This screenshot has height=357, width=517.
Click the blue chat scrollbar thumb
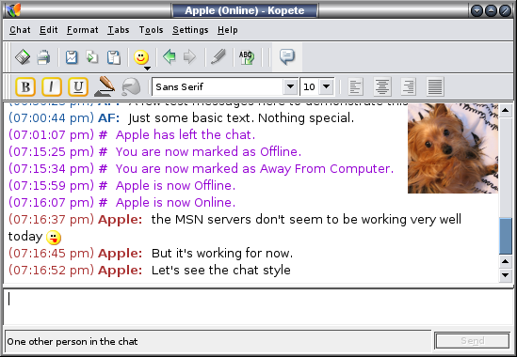(505, 236)
